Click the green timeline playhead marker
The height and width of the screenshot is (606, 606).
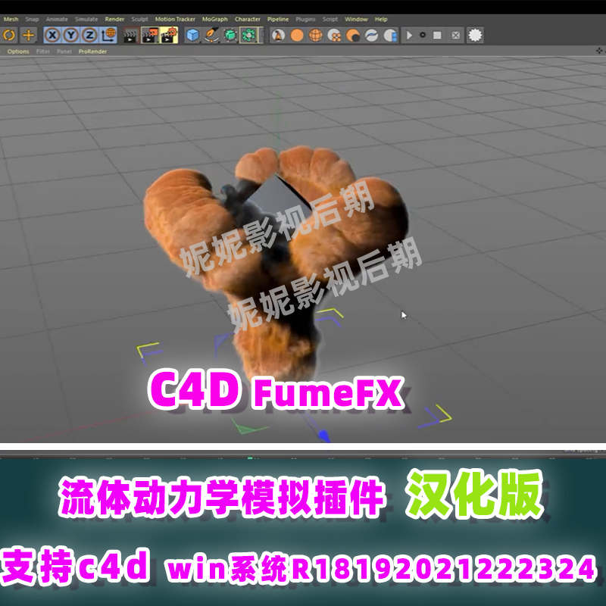coord(250,458)
